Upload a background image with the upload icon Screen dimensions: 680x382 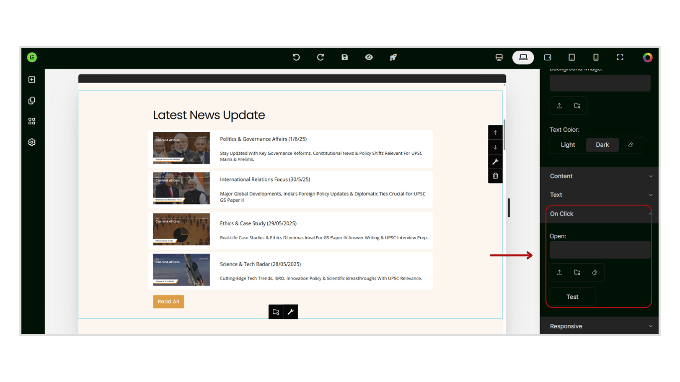point(560,105)
